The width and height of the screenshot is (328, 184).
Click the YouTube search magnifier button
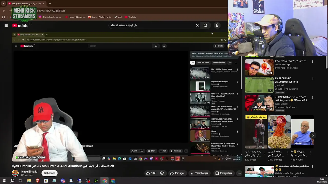point(206,25)
